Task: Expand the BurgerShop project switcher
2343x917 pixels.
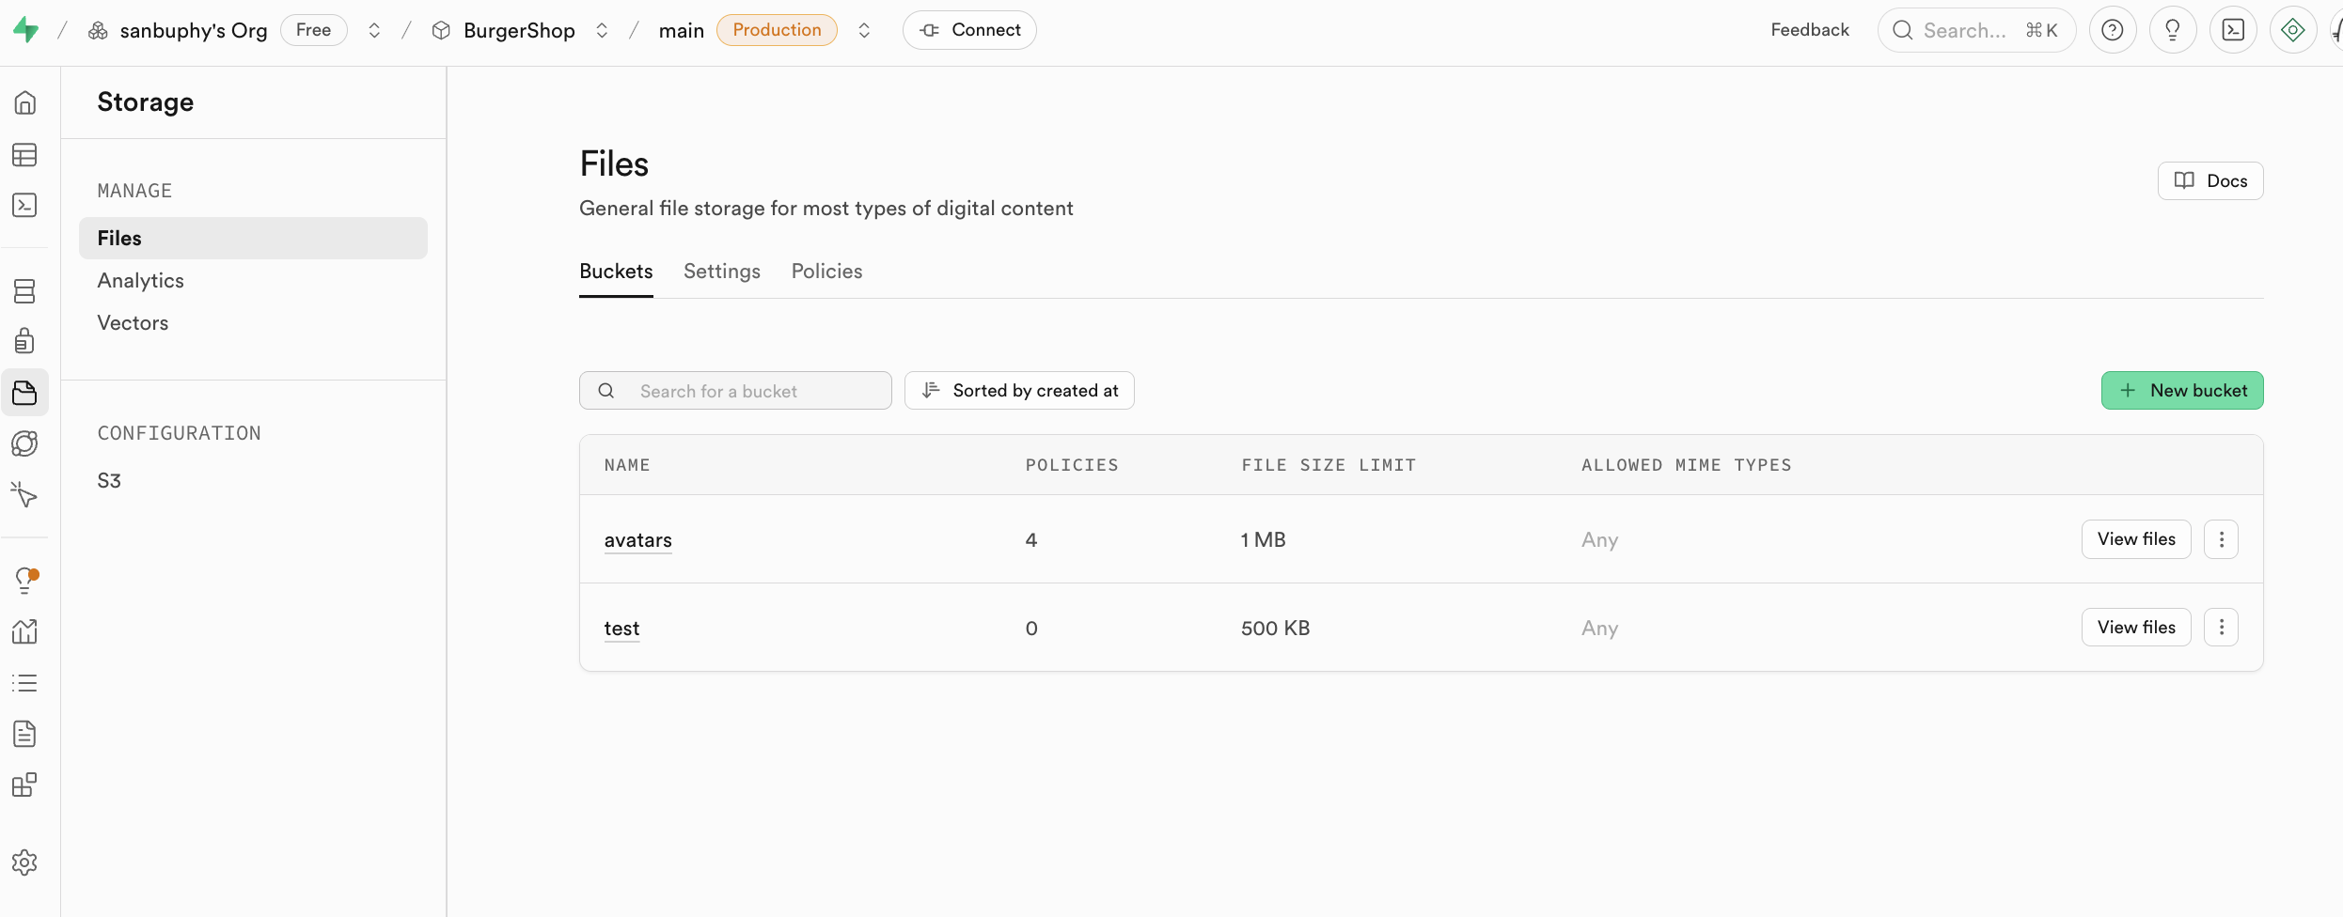Action: (x=602, y=30)
